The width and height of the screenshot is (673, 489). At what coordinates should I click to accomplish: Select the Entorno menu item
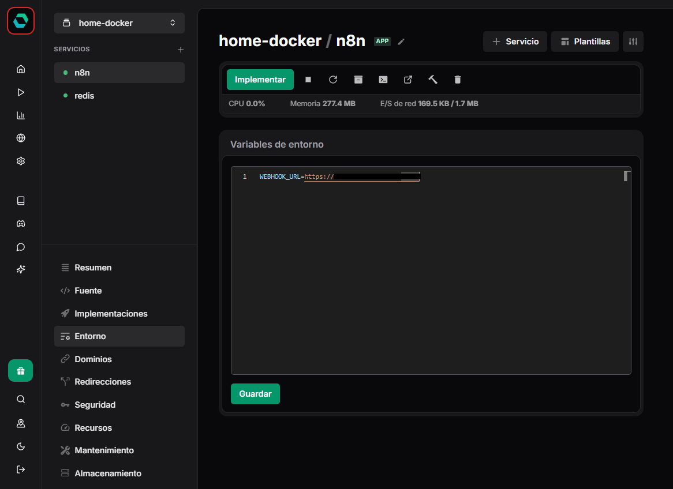(x=119, y=336)
